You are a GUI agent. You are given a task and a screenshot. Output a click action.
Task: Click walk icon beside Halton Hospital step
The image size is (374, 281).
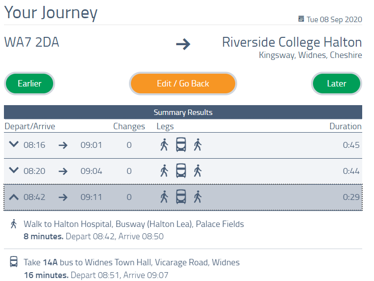pos(14,224)
